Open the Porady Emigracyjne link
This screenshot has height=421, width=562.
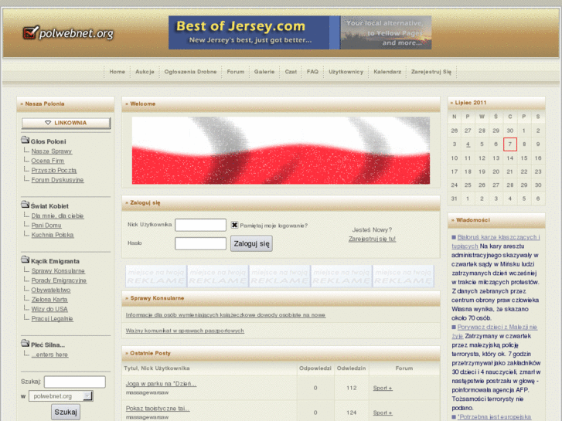point(59,280)
